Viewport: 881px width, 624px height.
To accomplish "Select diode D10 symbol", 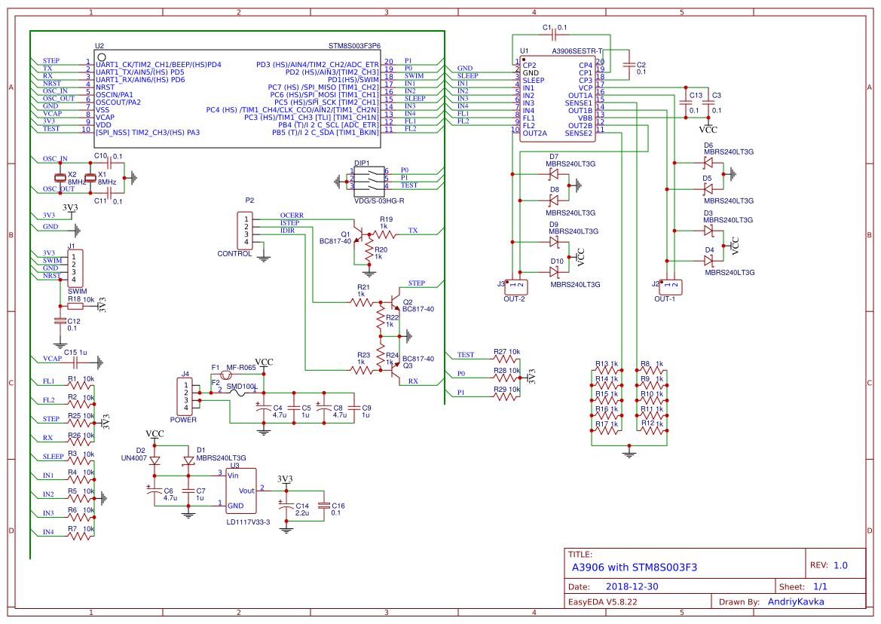I will [x=555, y=272].
